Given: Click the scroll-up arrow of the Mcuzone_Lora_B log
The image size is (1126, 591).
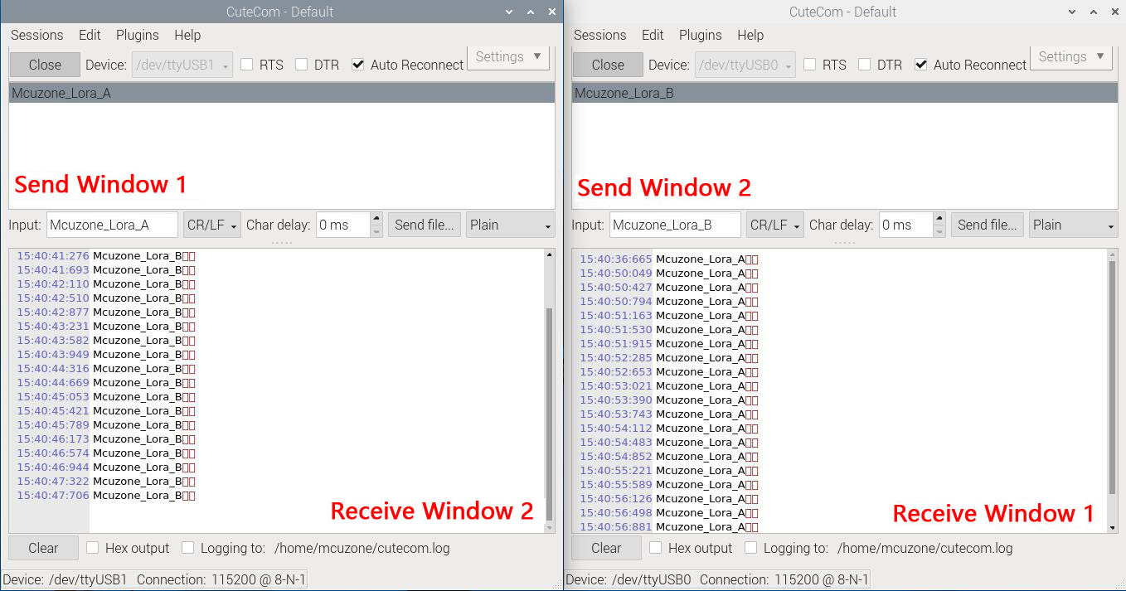Looking at the screenshot, I should 548,255.
